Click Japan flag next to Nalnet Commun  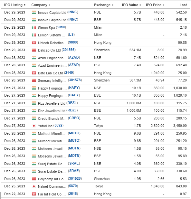pyautogui.click(x=34, y=186)
